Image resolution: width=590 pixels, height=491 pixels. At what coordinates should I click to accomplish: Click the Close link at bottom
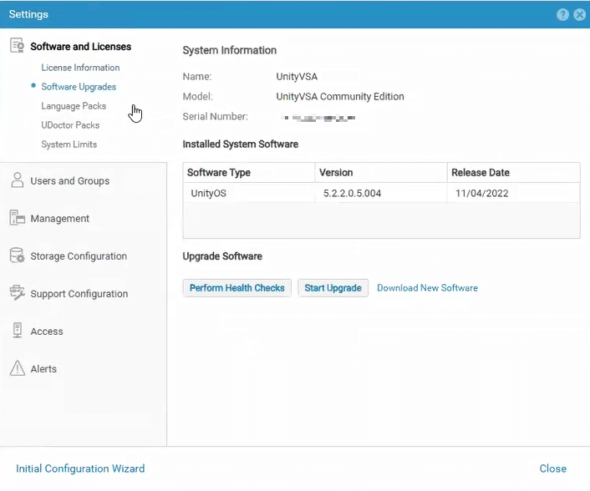pos(552,468)
